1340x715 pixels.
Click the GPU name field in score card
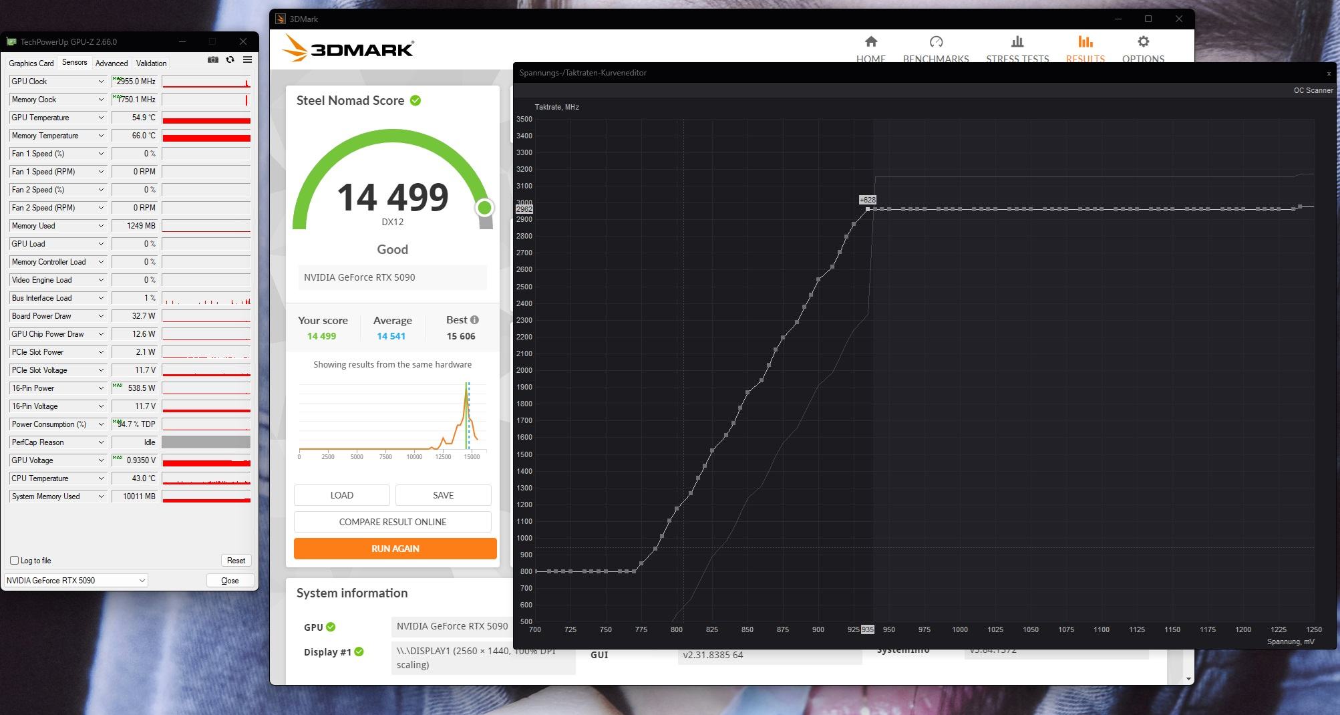(393, 277)
